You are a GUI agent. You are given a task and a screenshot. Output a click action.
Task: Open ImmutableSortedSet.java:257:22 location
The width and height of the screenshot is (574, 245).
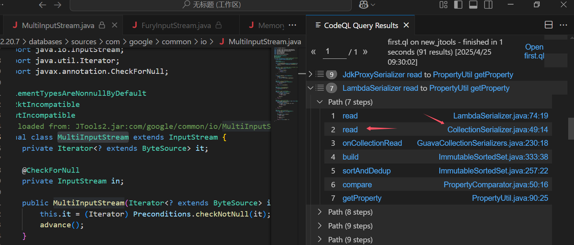click(493, 171)
